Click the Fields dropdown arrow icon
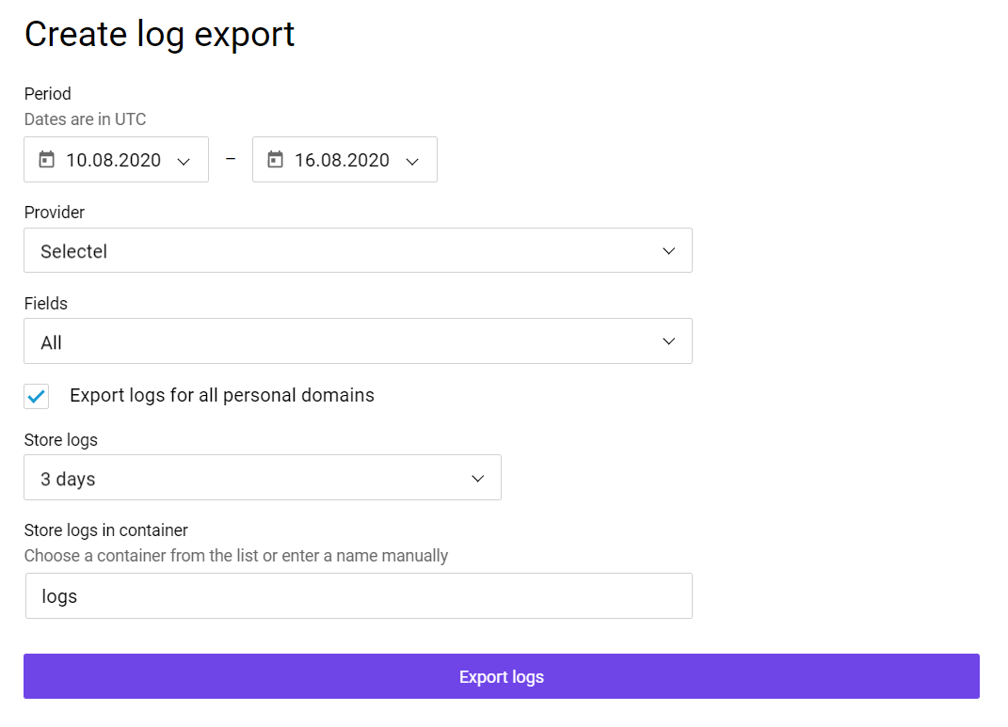The image size is (1008, 727). click(x=668, y=341)
